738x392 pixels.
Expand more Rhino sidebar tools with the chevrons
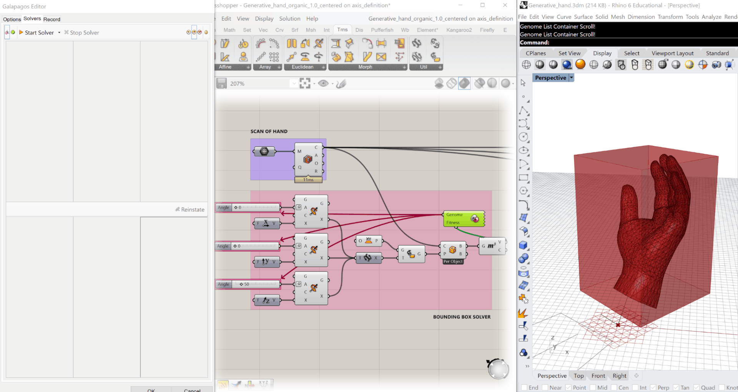(x=527, y=366)
